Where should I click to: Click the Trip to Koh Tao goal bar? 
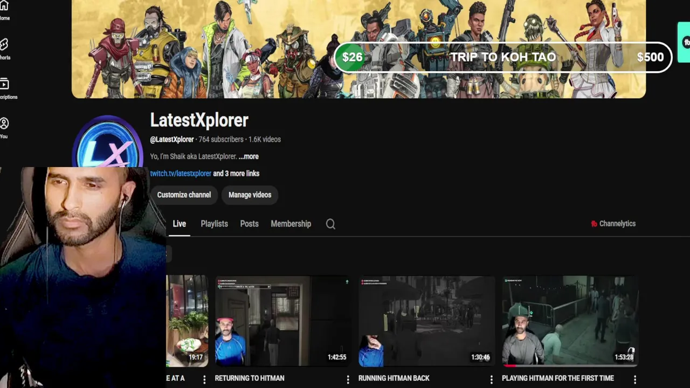[x=503, y=57]
